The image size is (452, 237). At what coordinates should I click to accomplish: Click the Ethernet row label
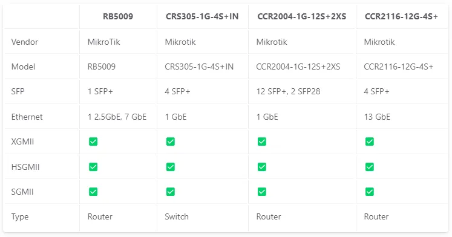(x=27, y=117)
